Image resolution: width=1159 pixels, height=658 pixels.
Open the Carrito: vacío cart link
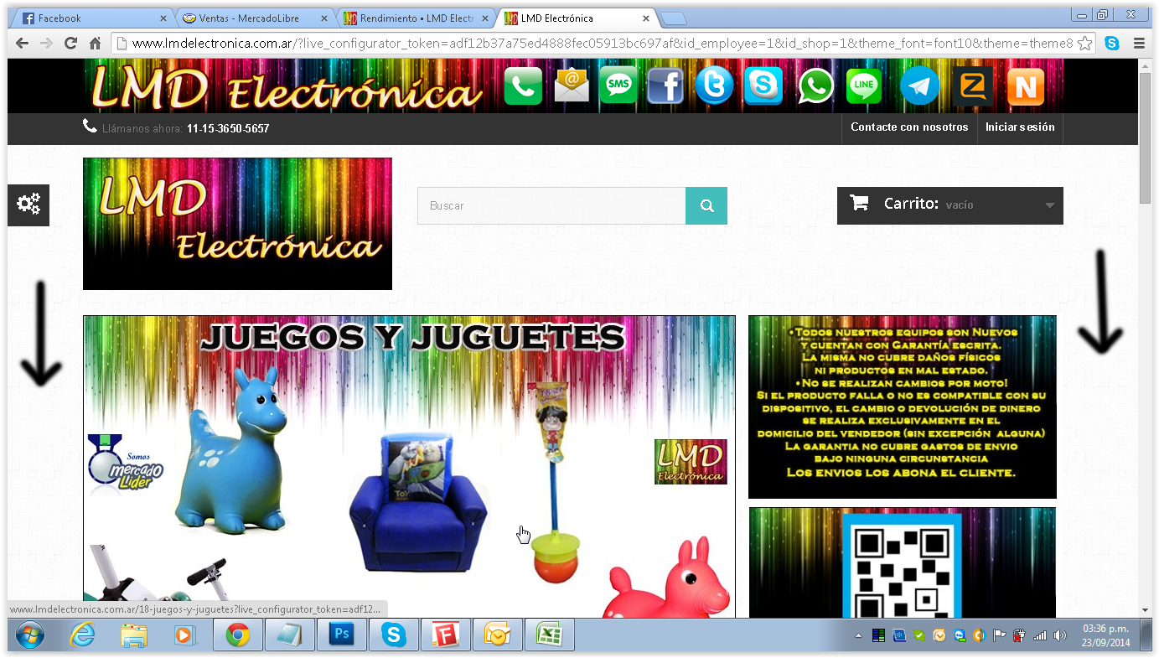(x=950, y=205)
